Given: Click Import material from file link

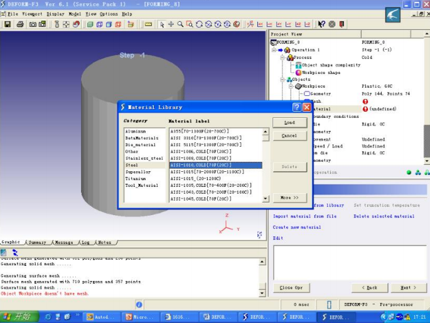Looking at the screenshot, I should click(x=304, y=216).
